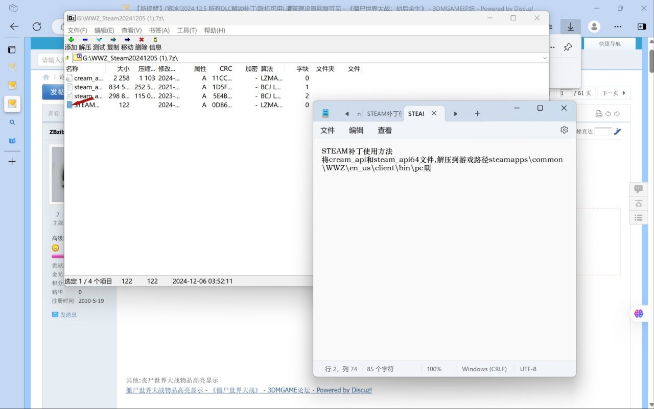Close the active STEAI Notepad tab
The width and height of the screenshot is (654, 409).
(x=434, y=114)
